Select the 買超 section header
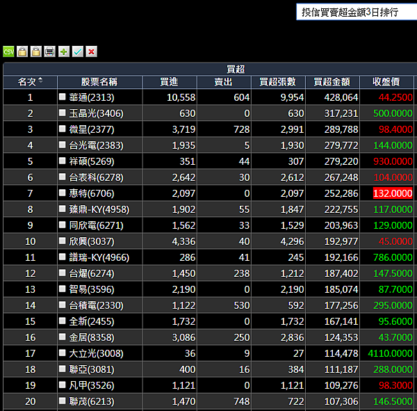The width and height of the screenshot is (417, 411). coord(236,70)
